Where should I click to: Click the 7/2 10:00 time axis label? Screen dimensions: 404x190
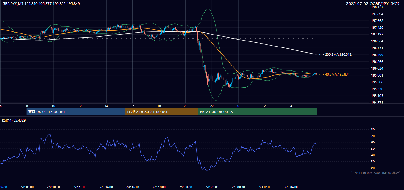pyautogui.click(x=53, y=187)
